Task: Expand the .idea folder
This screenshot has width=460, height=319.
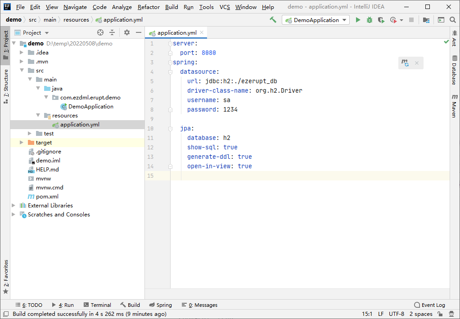Action: pos(22,53)
